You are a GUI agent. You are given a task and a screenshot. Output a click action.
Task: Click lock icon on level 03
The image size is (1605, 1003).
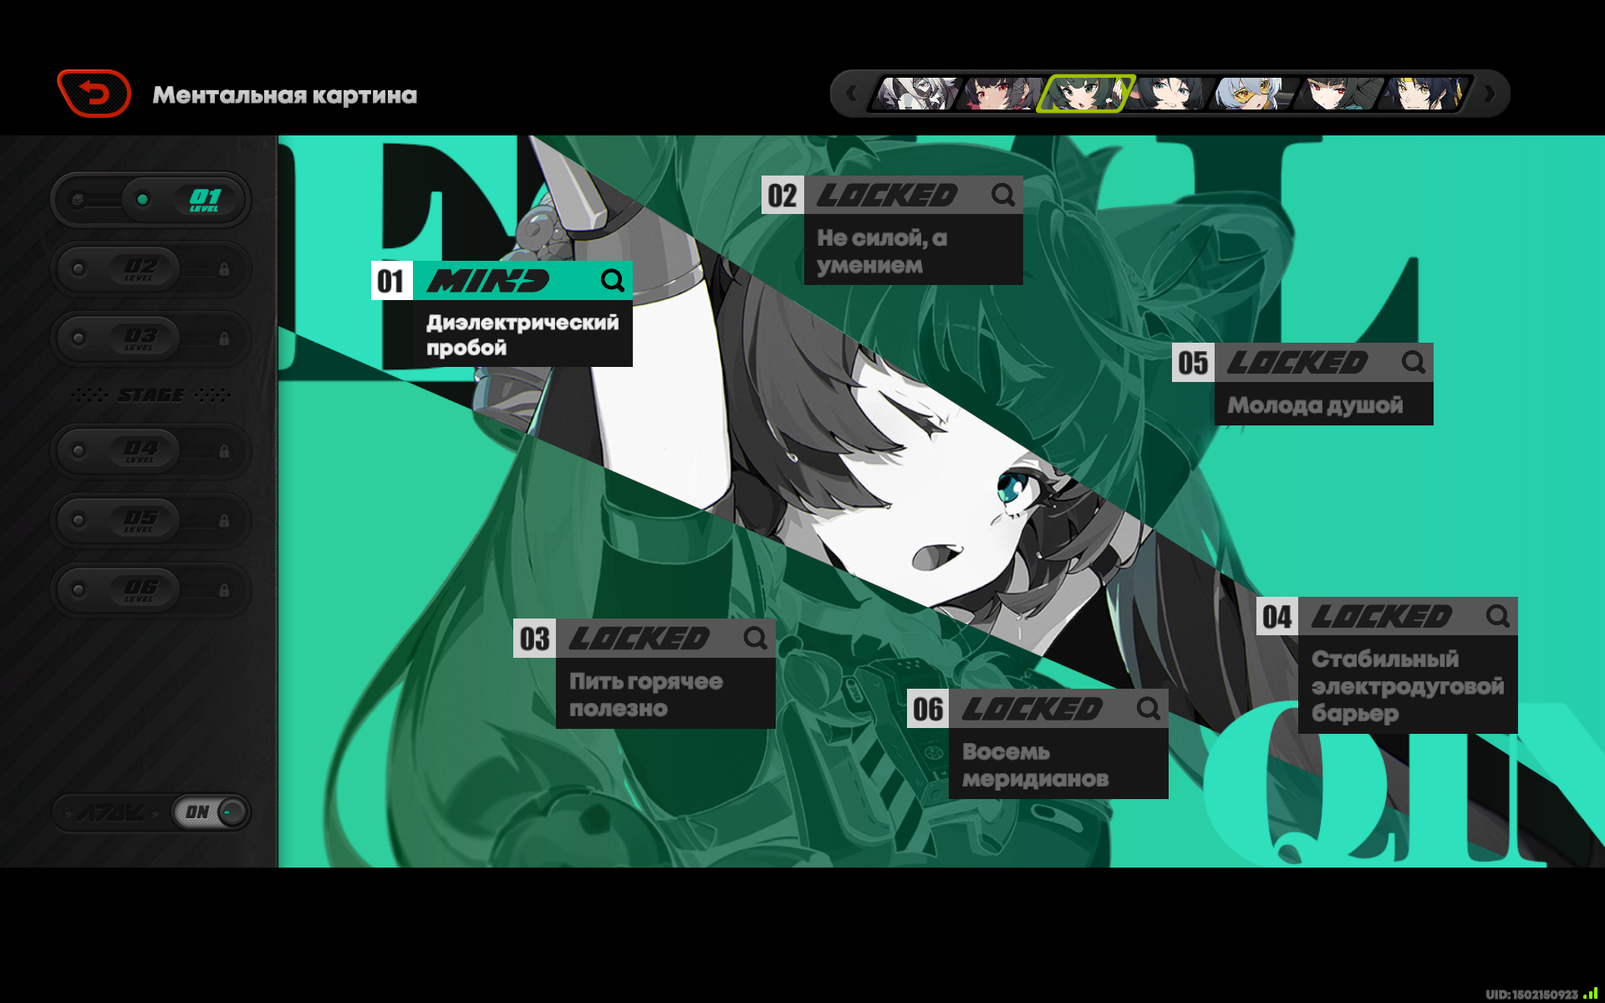click(x=224, y=339)
